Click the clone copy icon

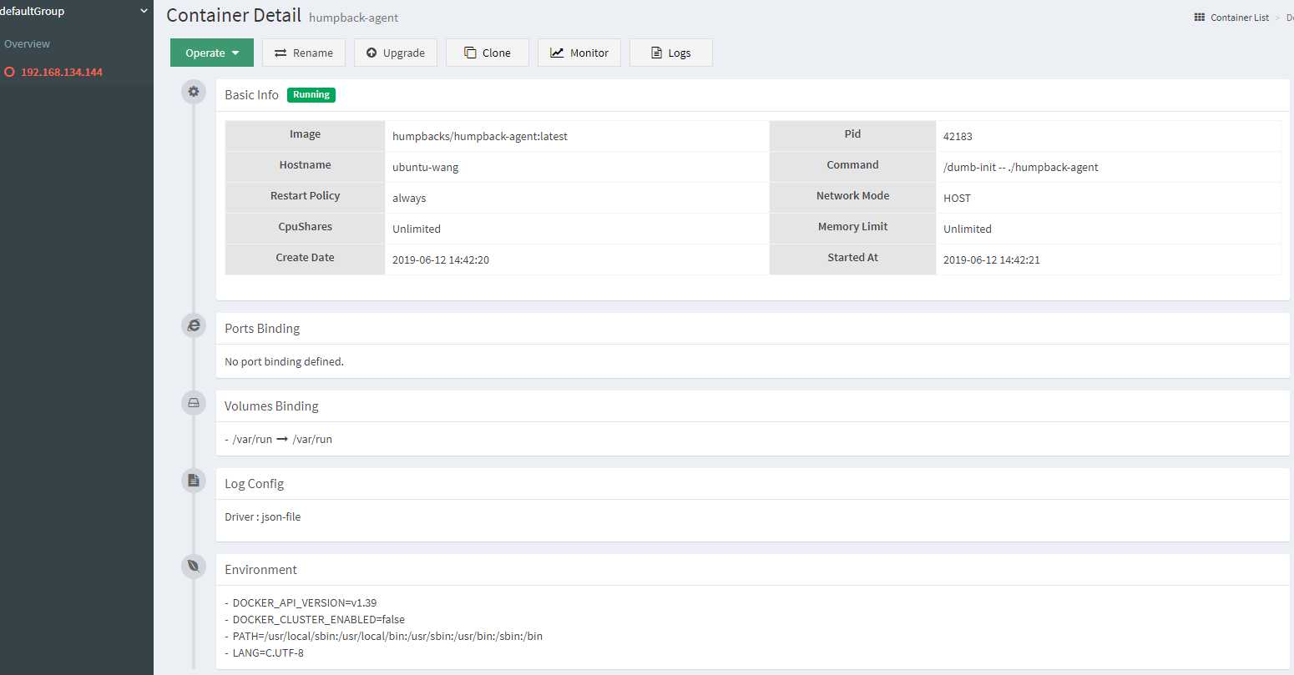(x=470, y=53)
